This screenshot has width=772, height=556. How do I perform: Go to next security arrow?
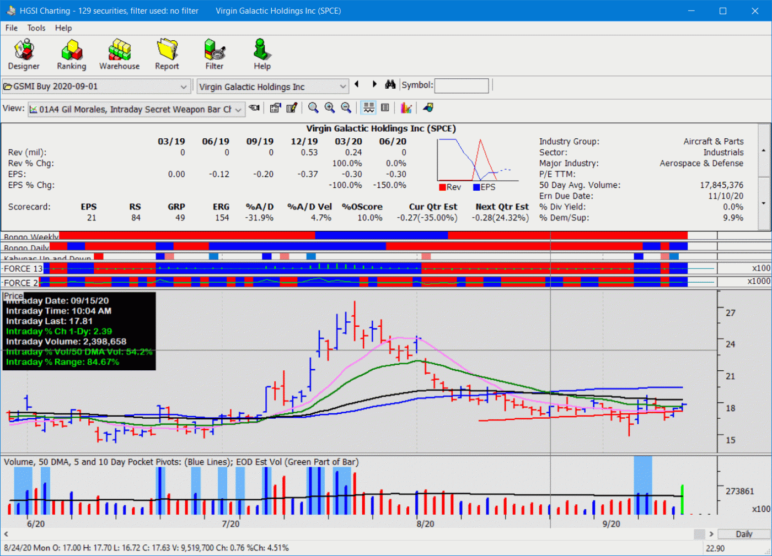(x=374, y=84)
